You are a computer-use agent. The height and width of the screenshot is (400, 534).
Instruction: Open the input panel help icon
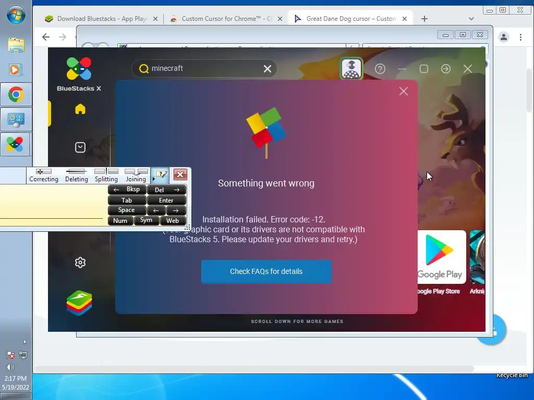161,175
